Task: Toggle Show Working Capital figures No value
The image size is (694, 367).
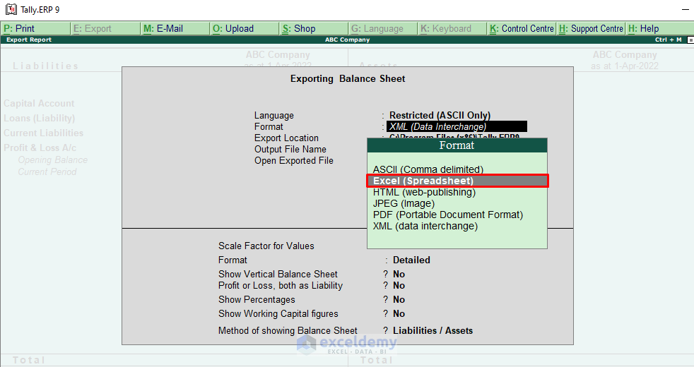Action: coord(399,314)
